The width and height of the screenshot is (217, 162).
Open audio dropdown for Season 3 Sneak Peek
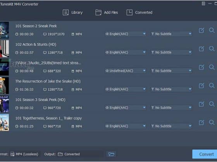pyautogui.click(x=126, y=108)
